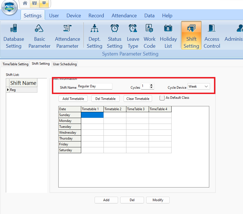This screenshot has width=243, height=214.
Task: Select the Sunday Timetable 1 cell
Action: point(92,115)
